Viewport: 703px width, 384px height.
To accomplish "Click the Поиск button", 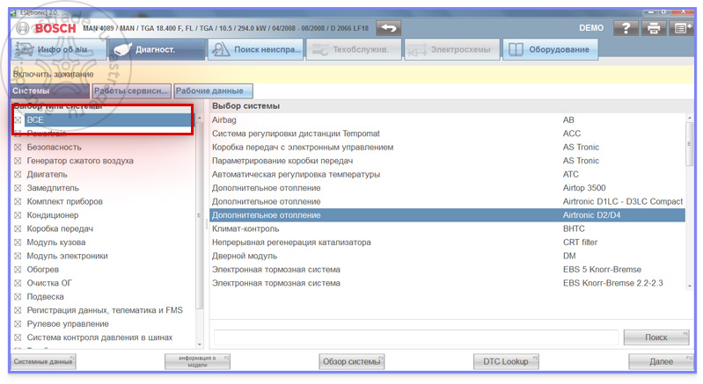I will tap(655, 337).
